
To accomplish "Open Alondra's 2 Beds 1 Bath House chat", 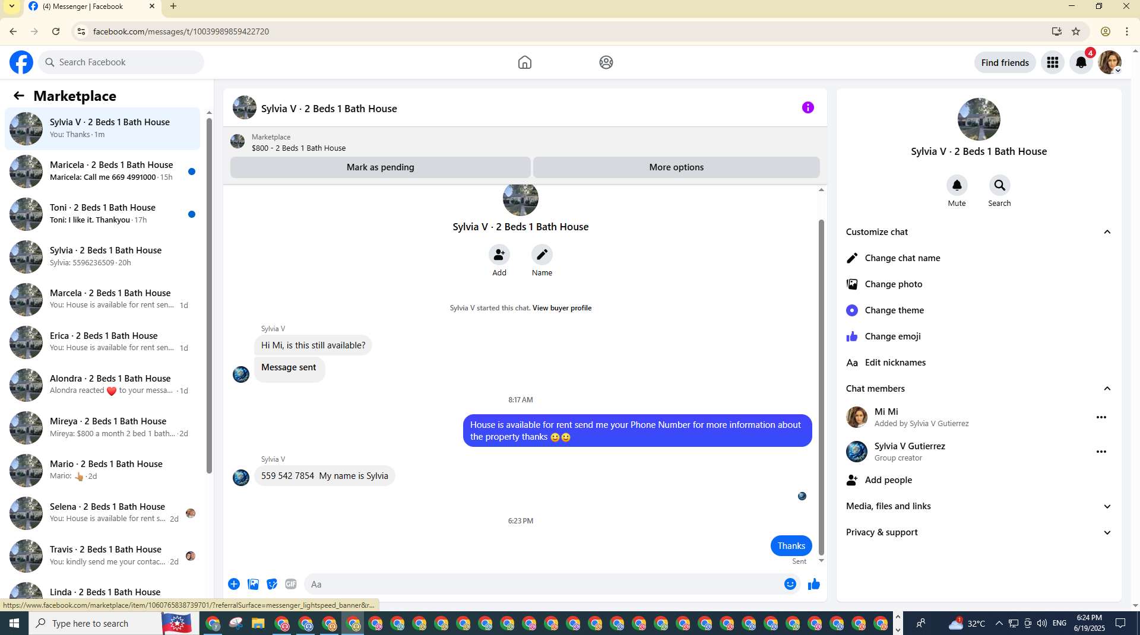I will pos(102,385).
